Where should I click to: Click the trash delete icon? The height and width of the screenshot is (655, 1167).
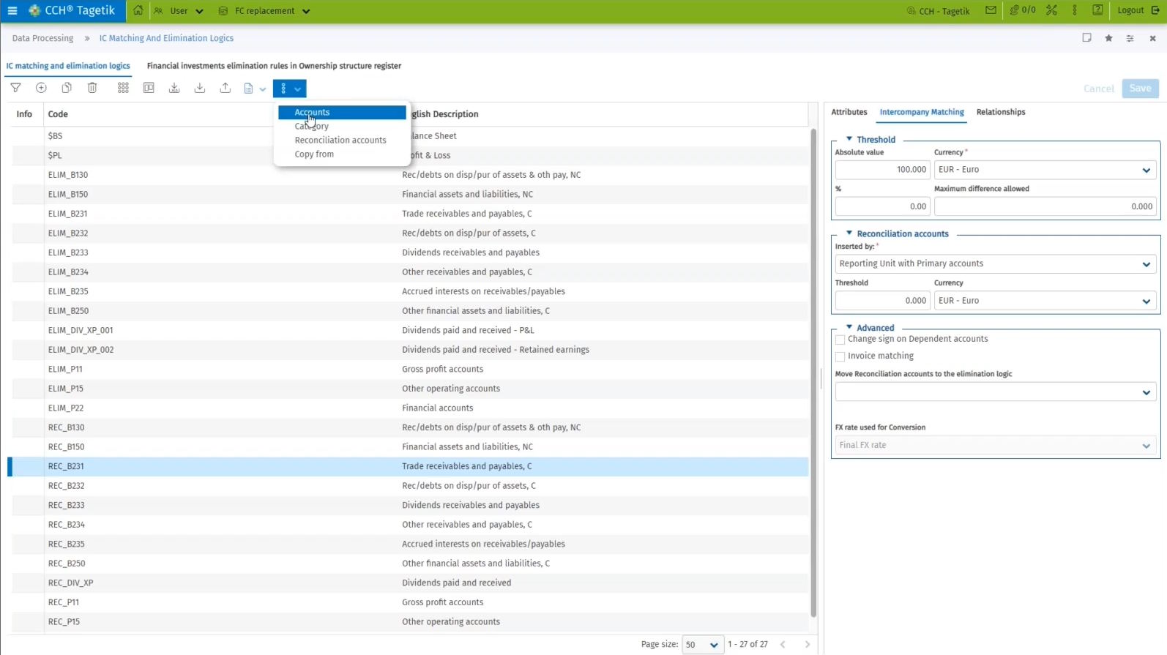(x=92, y=88)
